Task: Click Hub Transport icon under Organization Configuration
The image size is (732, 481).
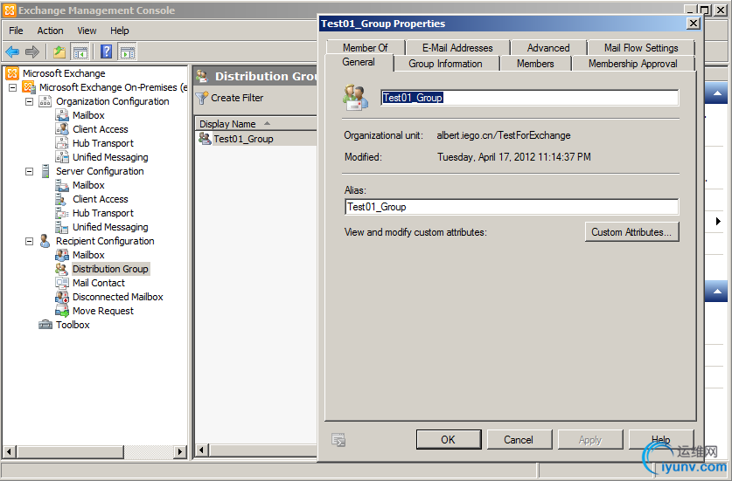Action: [62, 143]
